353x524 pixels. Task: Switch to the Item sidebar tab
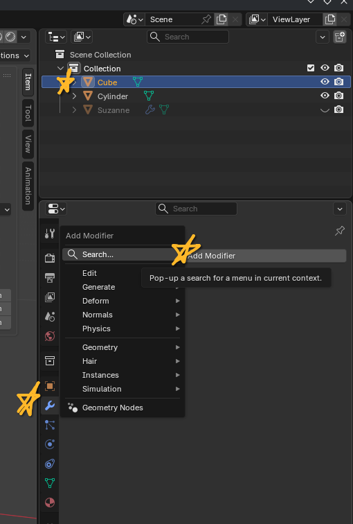point(28,82)
